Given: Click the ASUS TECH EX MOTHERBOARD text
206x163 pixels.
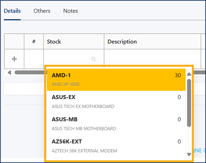Looking at the screenshot, I should coord(83,106).
